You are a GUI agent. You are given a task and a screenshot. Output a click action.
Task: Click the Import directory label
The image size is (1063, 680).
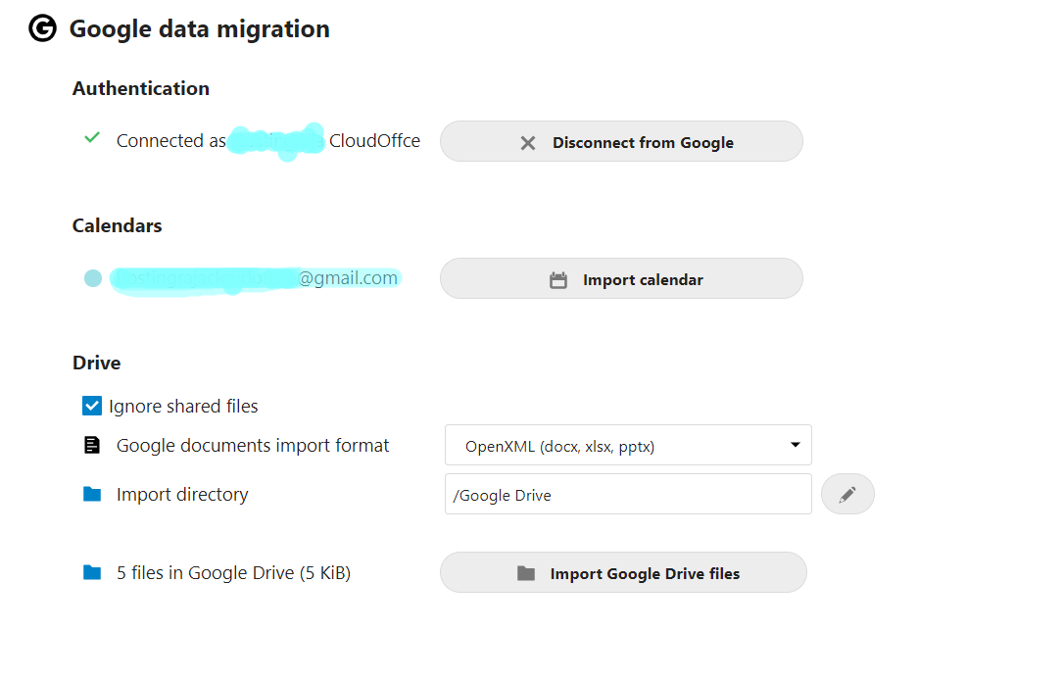point(182,494)
